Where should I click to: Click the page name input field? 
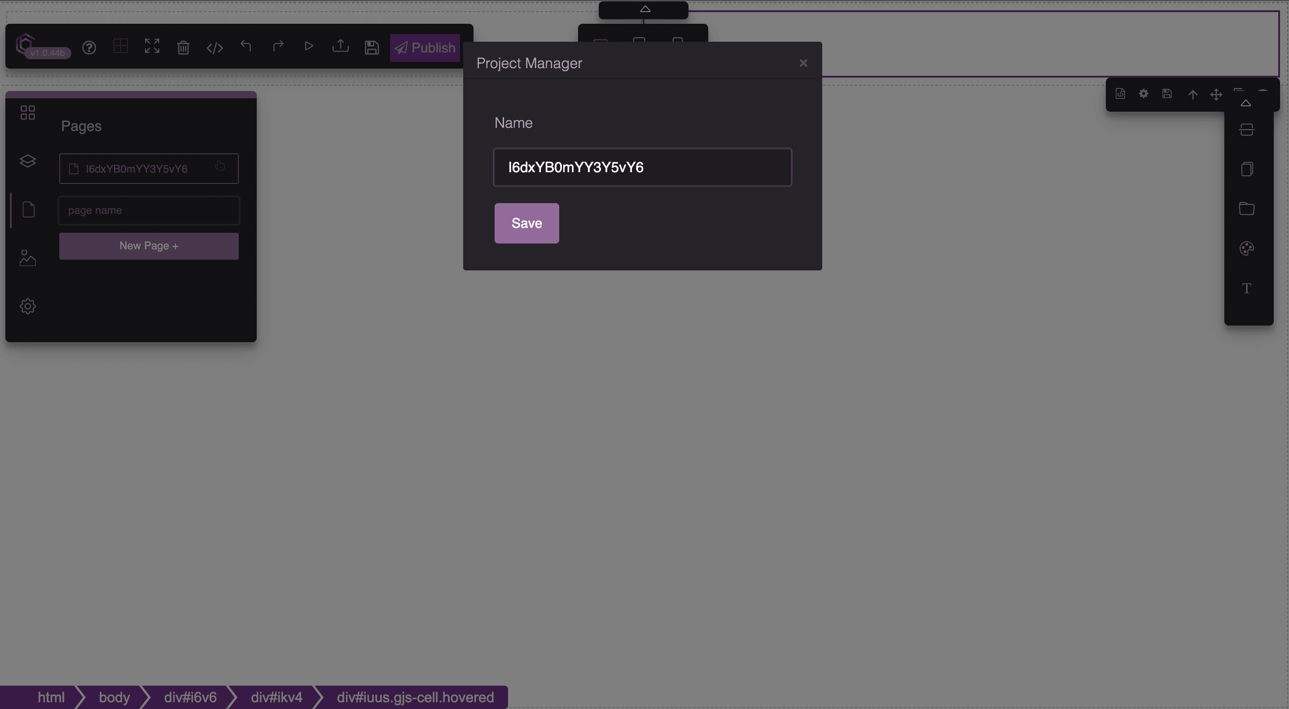[149, 209]
